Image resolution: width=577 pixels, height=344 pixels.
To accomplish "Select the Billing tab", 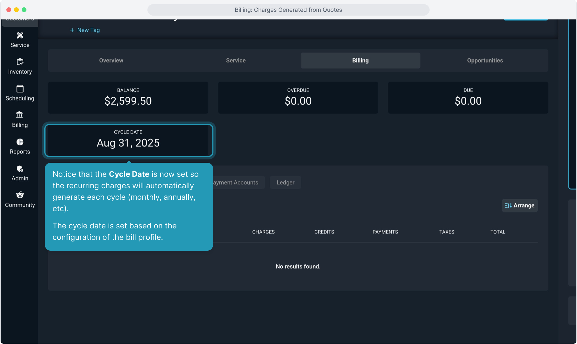I will pyautogui.click(x=360, y=61).
